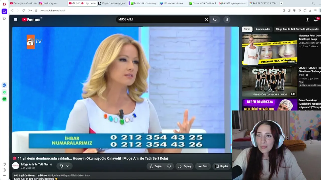The height and width of the screenshot is (180, 321).
Task: Open the CRUSH - CRUSH! video title link
Action: pos(310,69)
